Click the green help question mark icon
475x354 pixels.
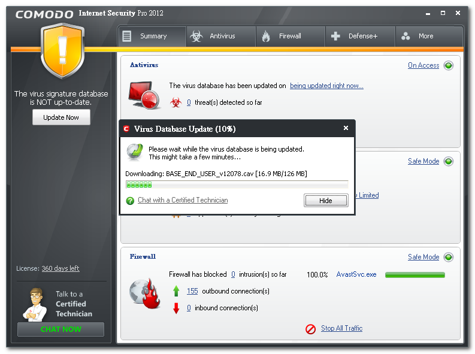tap(130, 201)
